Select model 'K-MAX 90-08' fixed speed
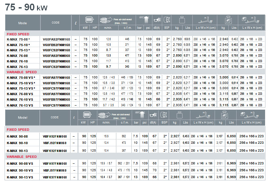Image resolution: width=270 pixels, height=183 pixels. coord(17,136)
